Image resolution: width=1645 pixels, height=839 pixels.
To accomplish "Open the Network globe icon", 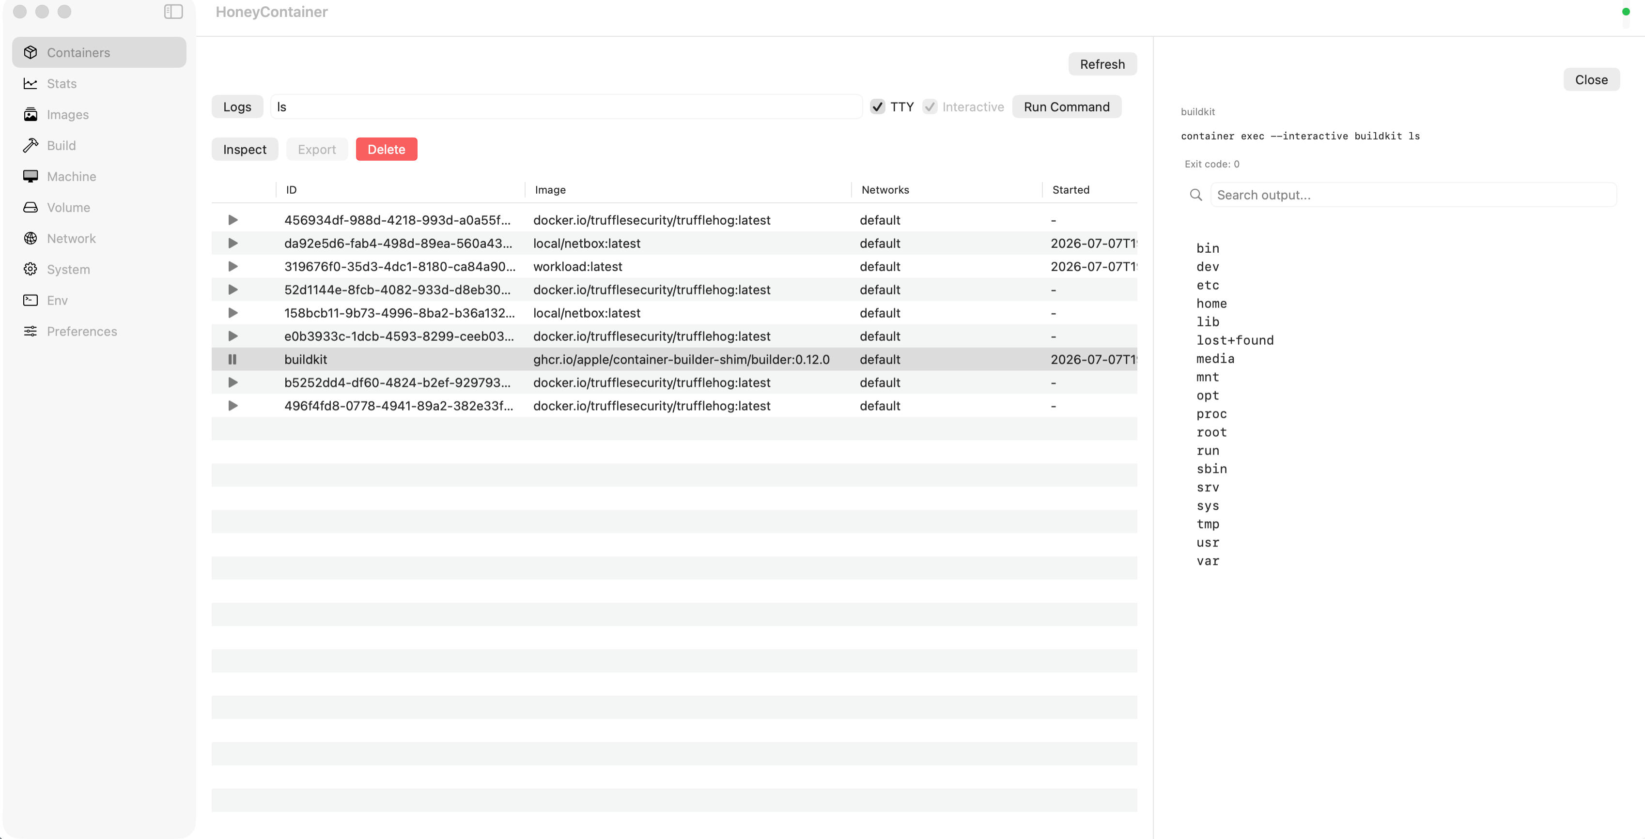I will click(x=30, y=238).
